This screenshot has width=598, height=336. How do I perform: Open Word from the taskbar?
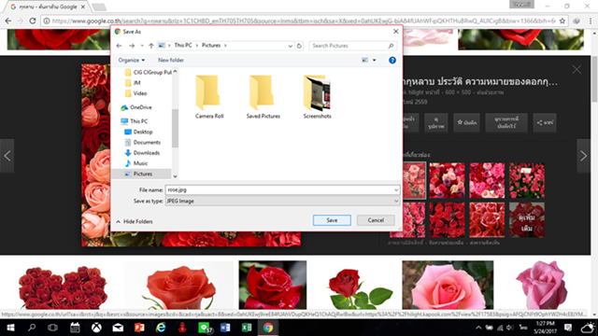[225, 328]
